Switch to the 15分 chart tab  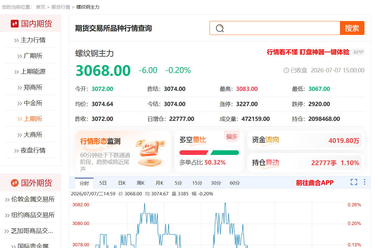[x=197, y=183]
